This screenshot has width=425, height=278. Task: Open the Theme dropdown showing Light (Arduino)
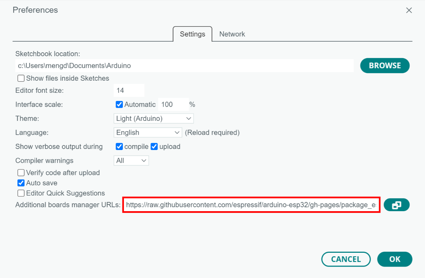[x=153, y=118]
